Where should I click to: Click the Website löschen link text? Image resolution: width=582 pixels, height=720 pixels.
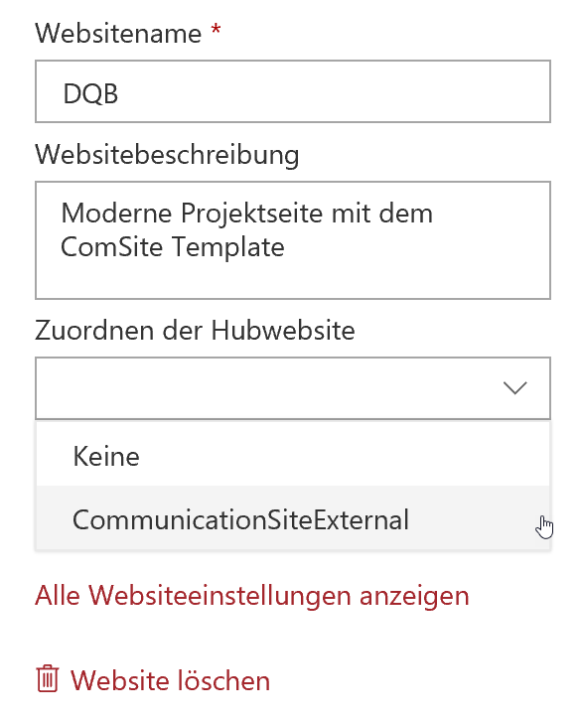click(x=170, y=680)
